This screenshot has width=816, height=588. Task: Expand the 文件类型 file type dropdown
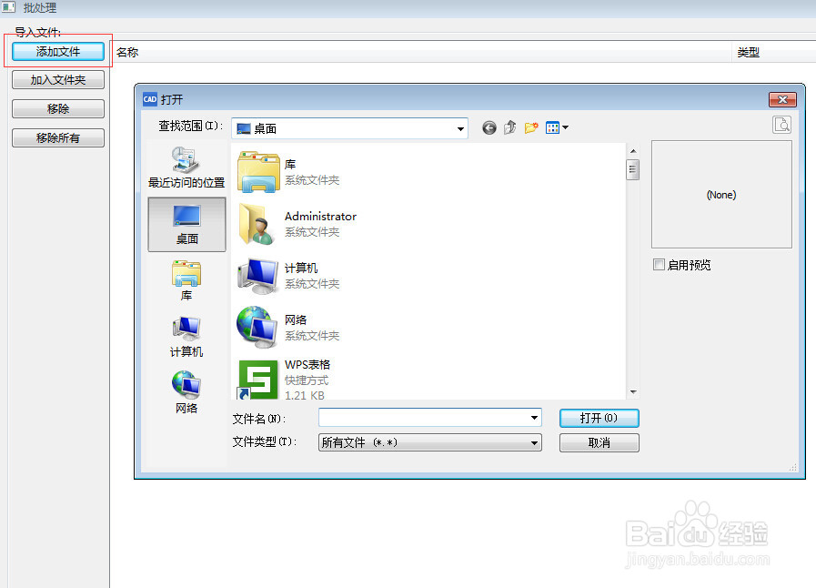[536, 441]
